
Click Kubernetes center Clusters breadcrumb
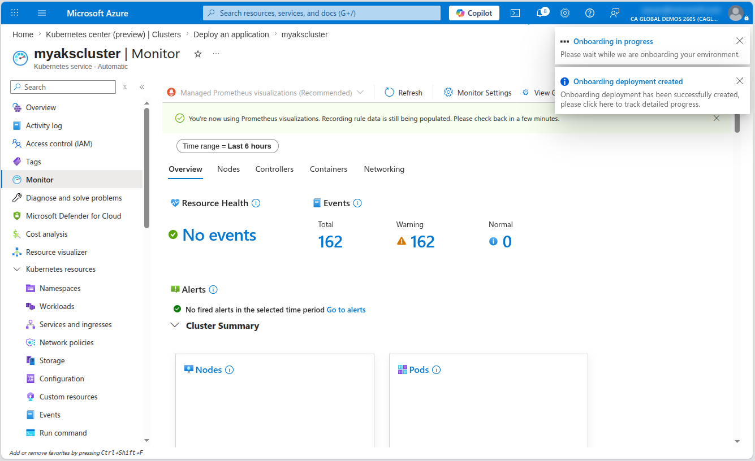click(114, 34)
